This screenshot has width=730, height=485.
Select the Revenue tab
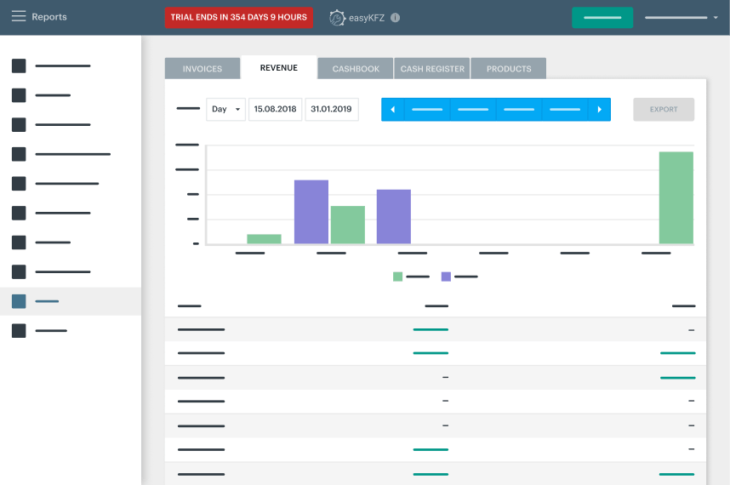[x=279, y=67]
